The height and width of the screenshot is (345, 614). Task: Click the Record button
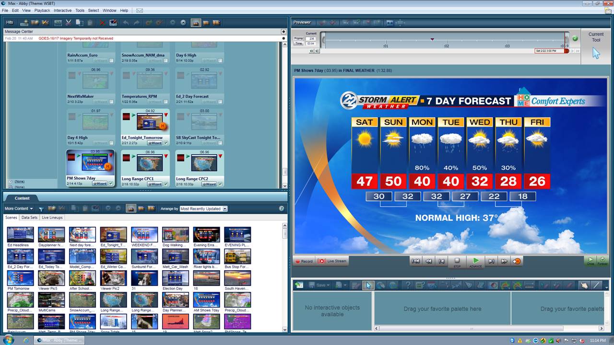tap(304, 261)
